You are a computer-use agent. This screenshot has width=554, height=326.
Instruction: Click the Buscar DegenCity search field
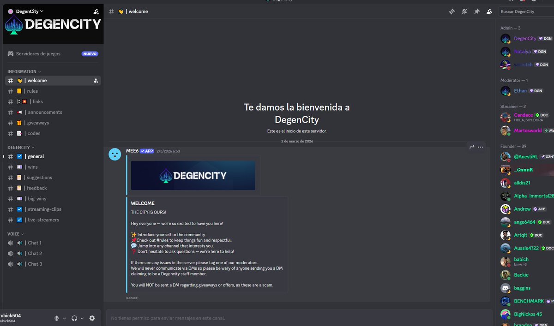[x=525, y=12]
